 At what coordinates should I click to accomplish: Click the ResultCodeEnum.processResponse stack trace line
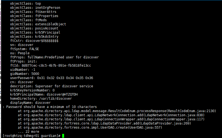(x=117, y=111)
